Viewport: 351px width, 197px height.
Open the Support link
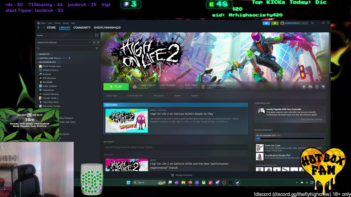(195, 96)
